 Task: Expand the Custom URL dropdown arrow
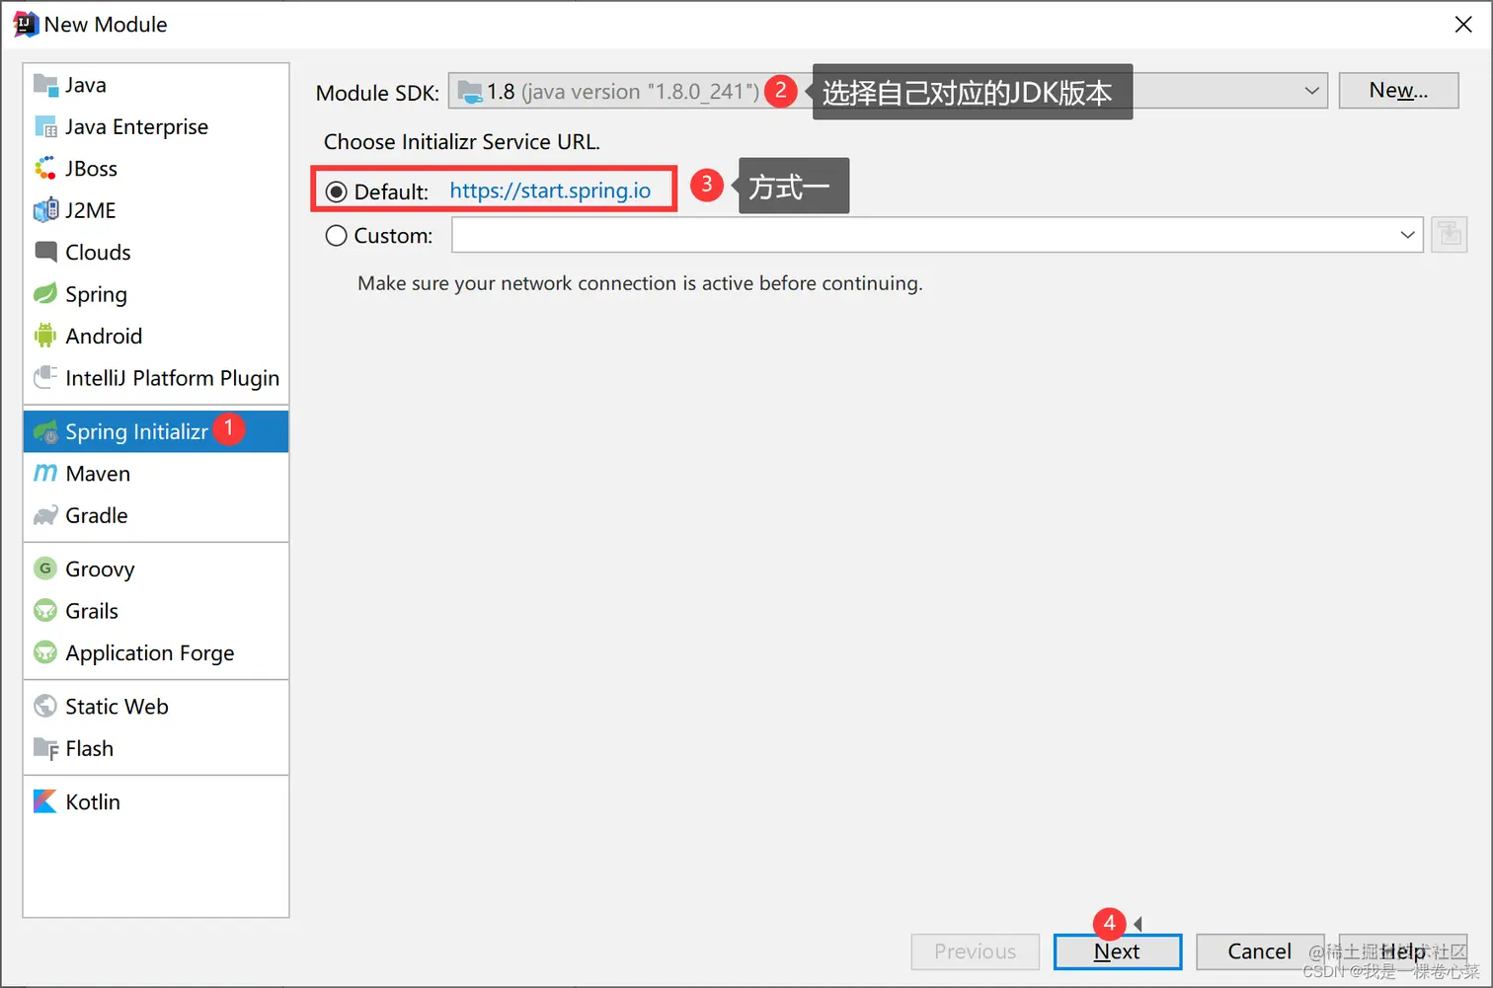pyautogui.click(x=1407, y=235)
